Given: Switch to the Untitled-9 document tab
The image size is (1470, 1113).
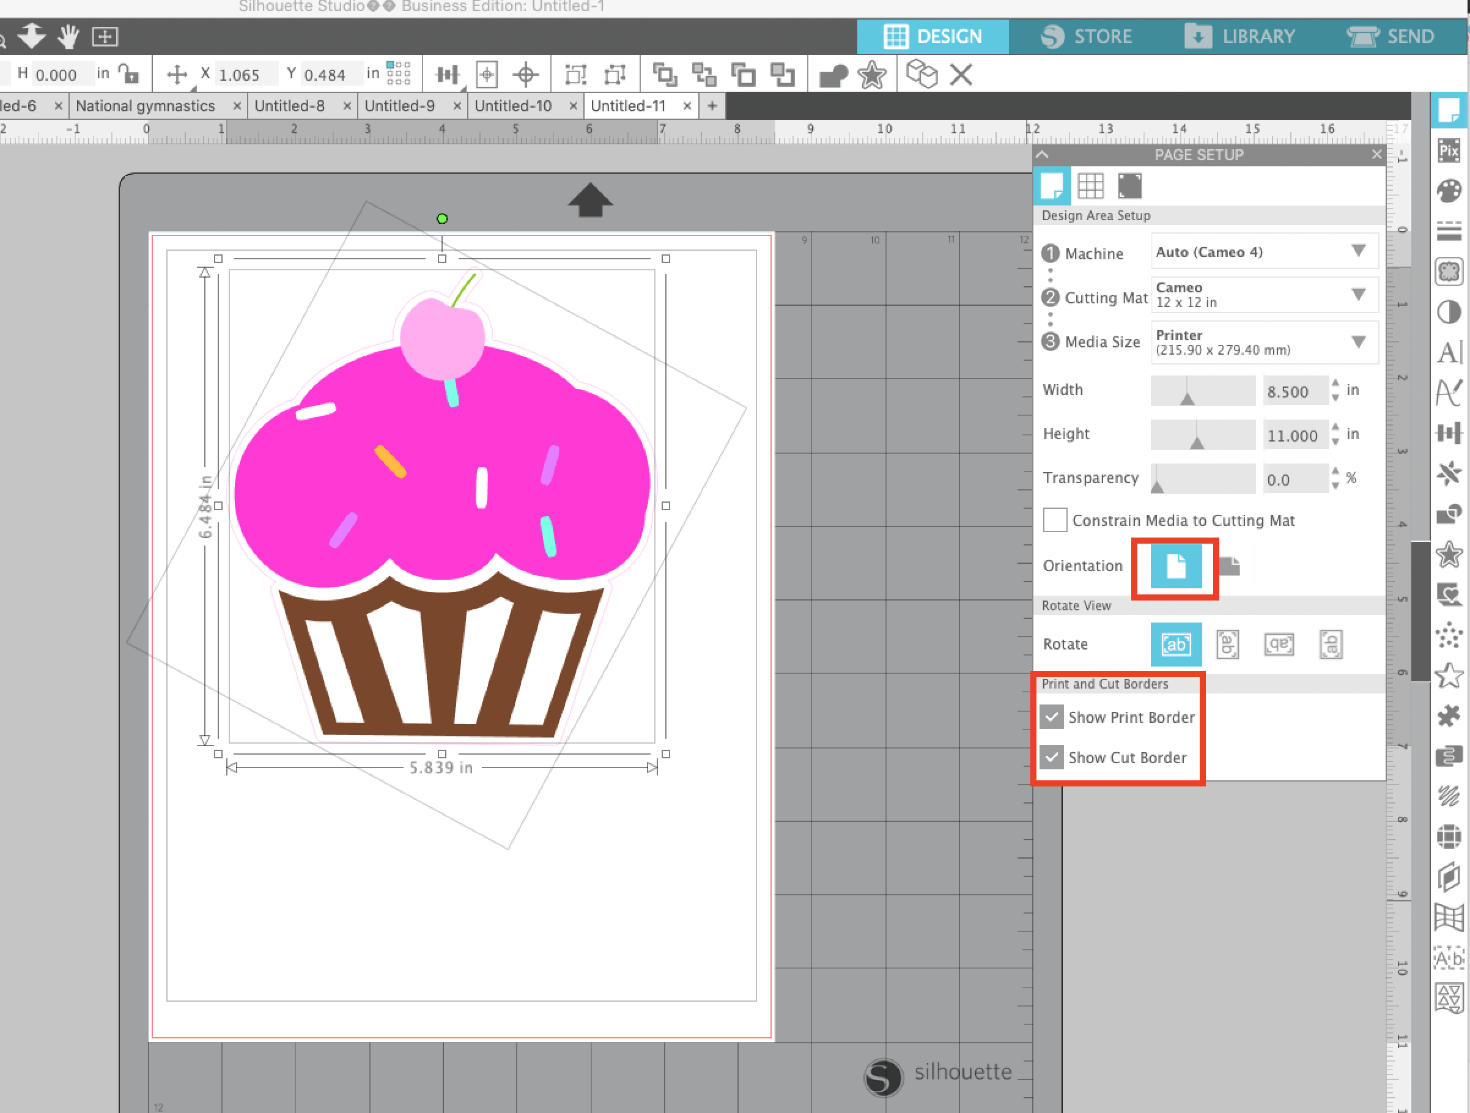Looking at the screenshot, I should (x=401, y=105).
